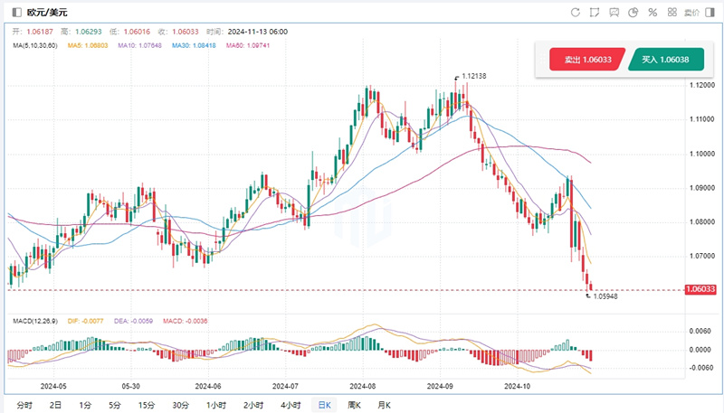The width and height of the screenshot is (724, 413).
Task: Click the 1.12138 high price marker
Action: pos(473,77)
